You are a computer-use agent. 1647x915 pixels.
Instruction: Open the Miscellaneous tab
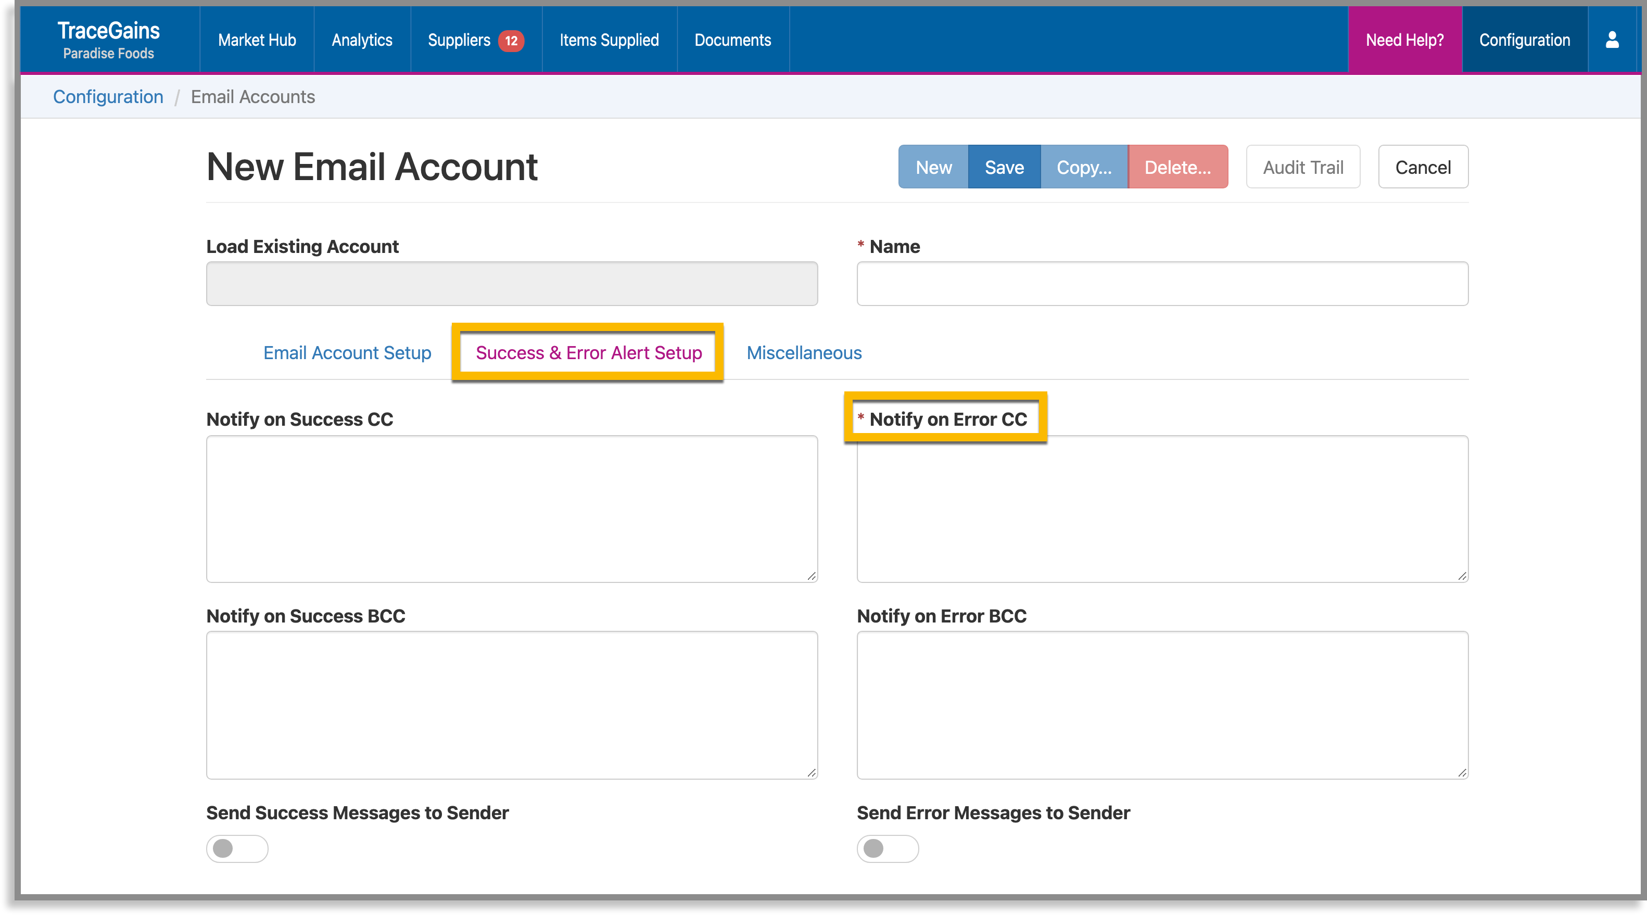click(804, 352)
